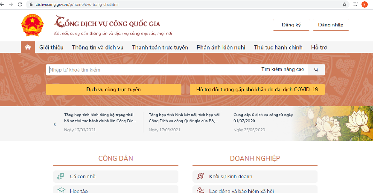The image size is (373, 193).
Task: Click Dịch vụ công trực tuyến button
Action: click(x=114, y=89)
